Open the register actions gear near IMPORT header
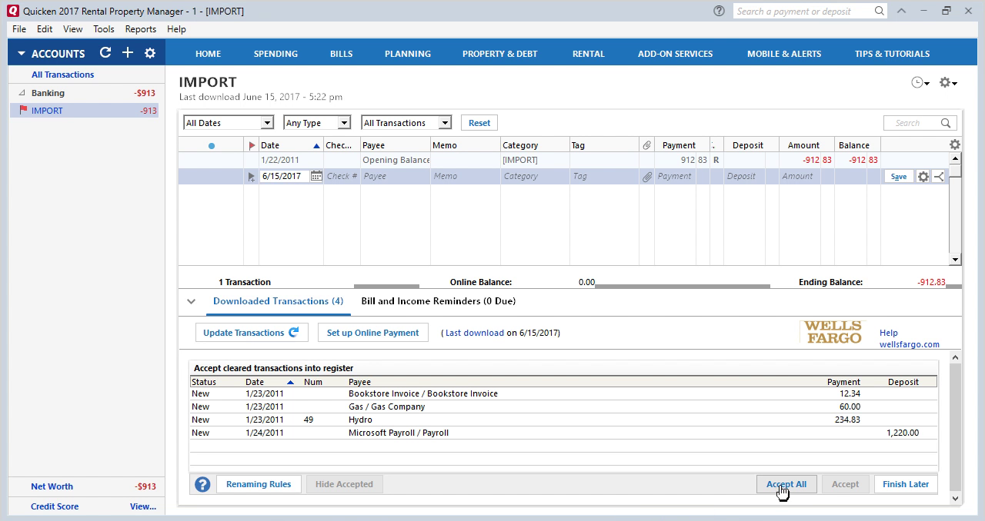 tap(948, 83)
